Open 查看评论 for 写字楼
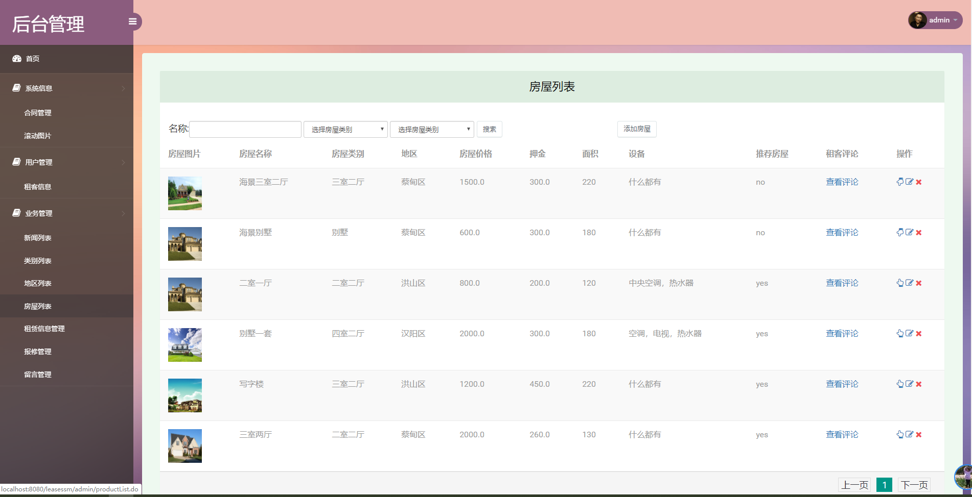 [842, 384]
